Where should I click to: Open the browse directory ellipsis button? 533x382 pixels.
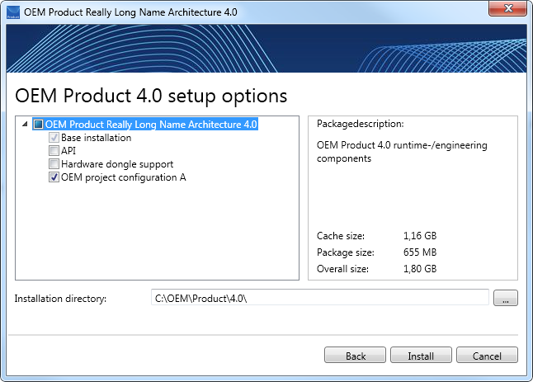506,298
